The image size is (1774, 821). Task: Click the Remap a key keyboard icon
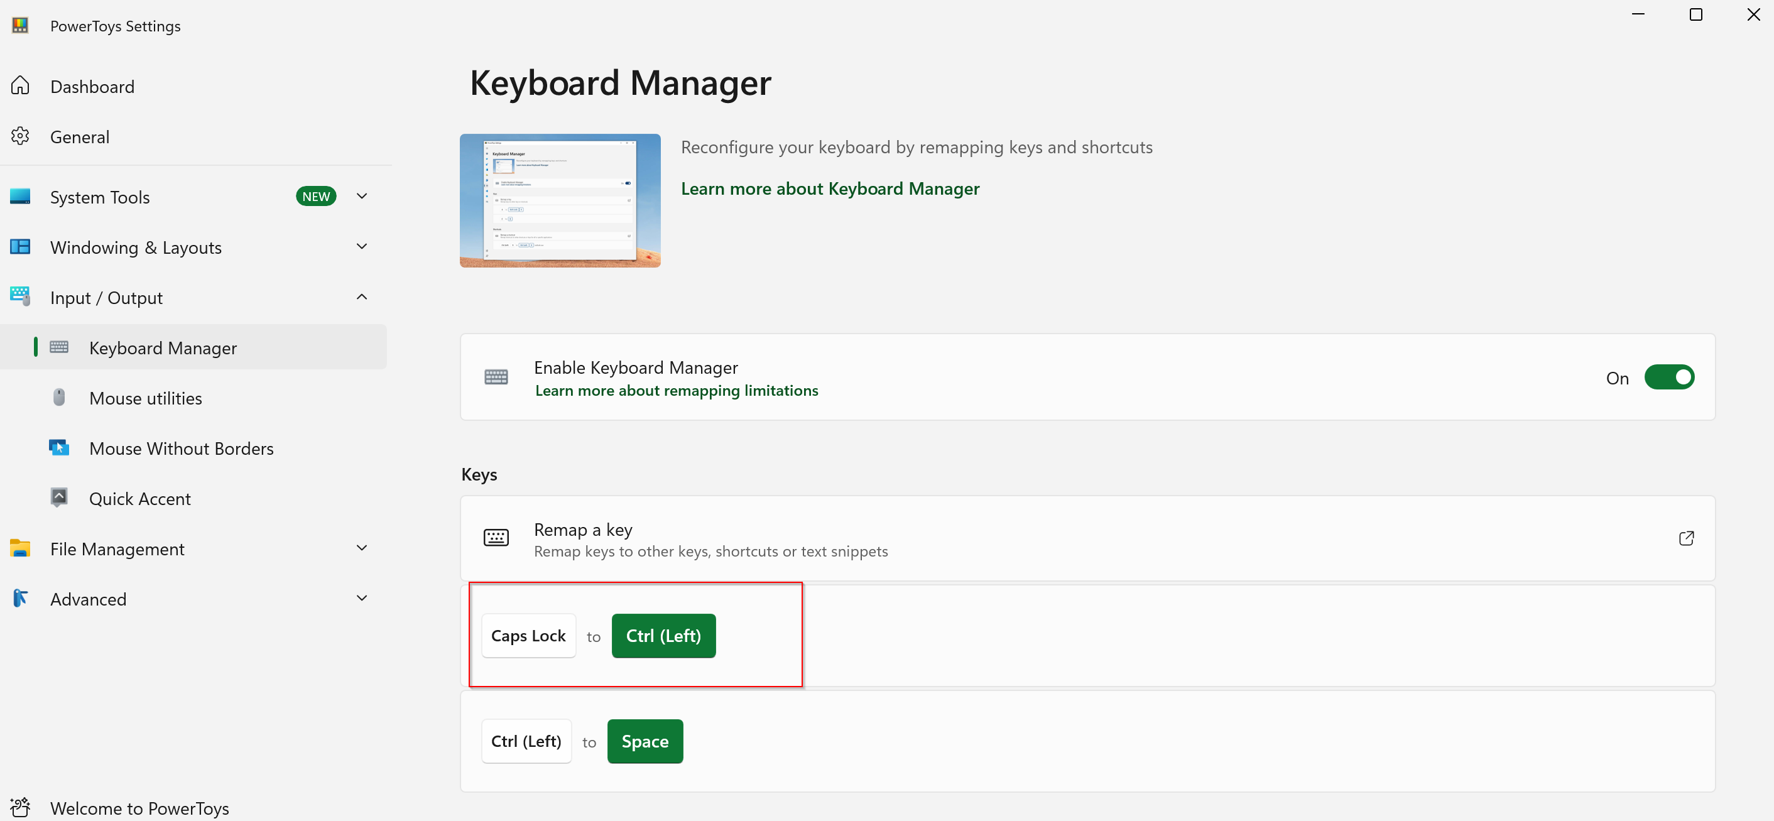[496, 538]
